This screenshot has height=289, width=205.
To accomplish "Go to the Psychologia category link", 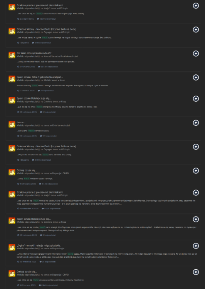I will pos(58,249).
